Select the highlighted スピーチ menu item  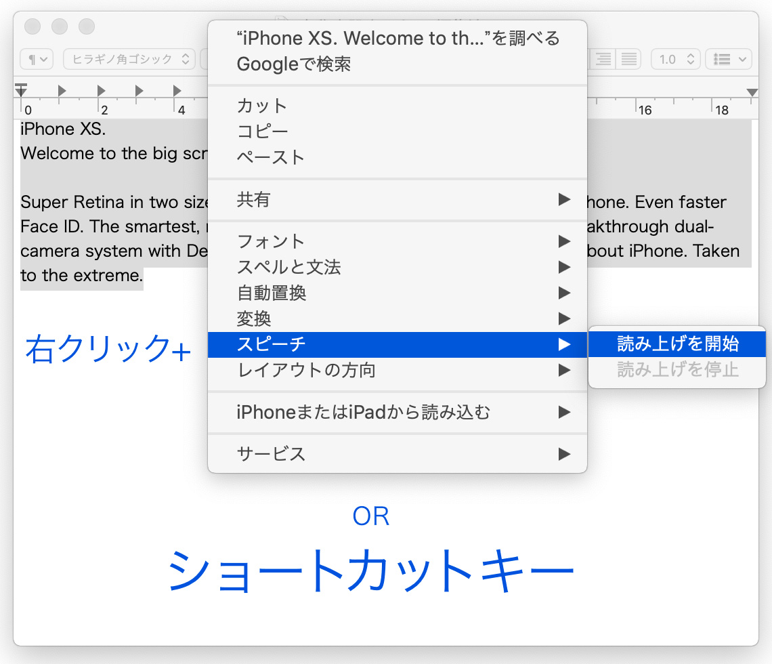pyautogui.click(x=398, y=344)
